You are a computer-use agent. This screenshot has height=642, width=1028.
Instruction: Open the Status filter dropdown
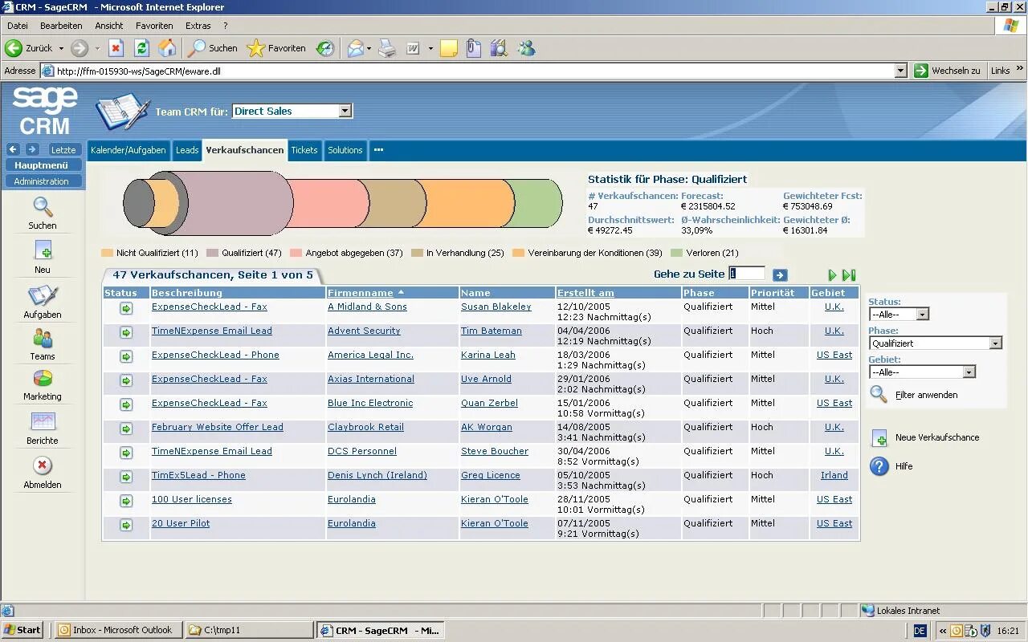[x=899, y=315]
